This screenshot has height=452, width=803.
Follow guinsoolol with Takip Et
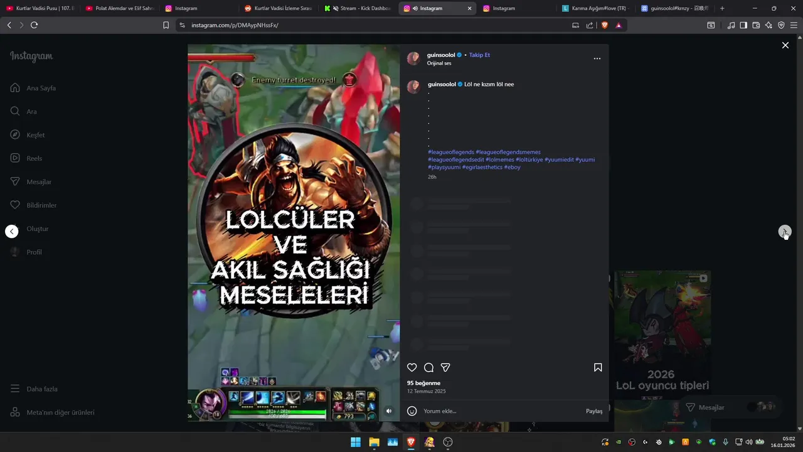pyautogui.click(x=479, y=55)
